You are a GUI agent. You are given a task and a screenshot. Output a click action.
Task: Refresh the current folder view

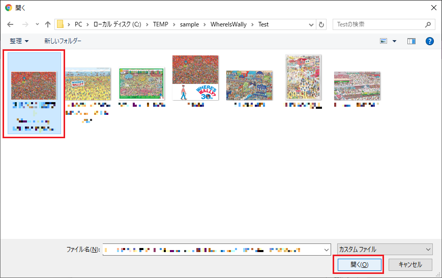[321, 24]
